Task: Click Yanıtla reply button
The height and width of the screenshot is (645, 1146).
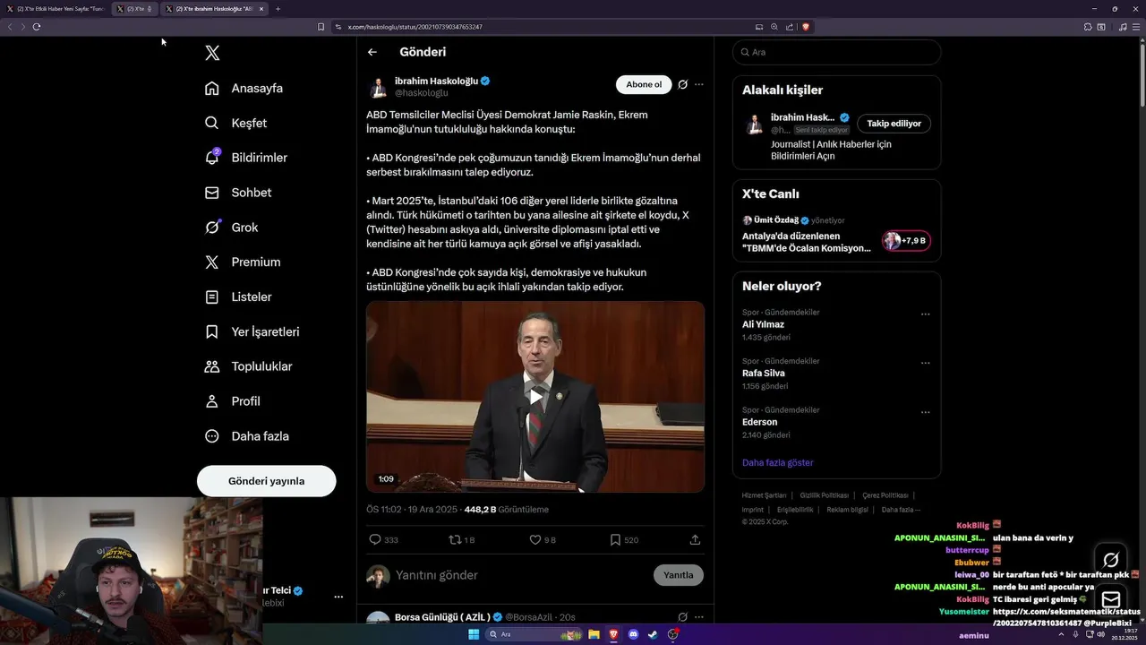Action: coord(679,575)
